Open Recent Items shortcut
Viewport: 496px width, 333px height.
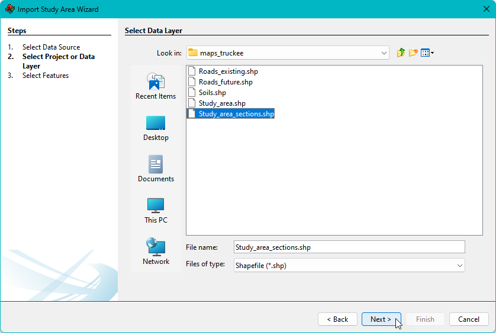tap(156, 86)
